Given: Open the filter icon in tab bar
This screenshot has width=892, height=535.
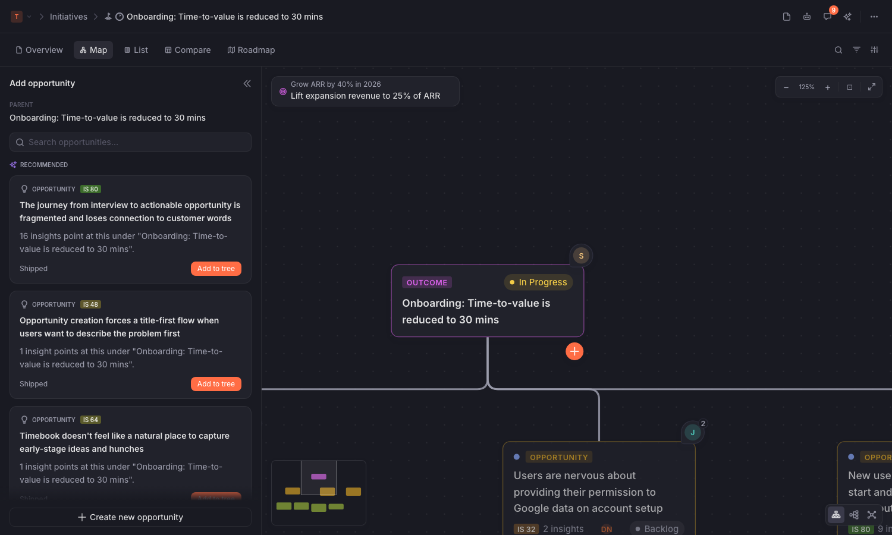Looking at the screenshot, I should pos(856,50).
